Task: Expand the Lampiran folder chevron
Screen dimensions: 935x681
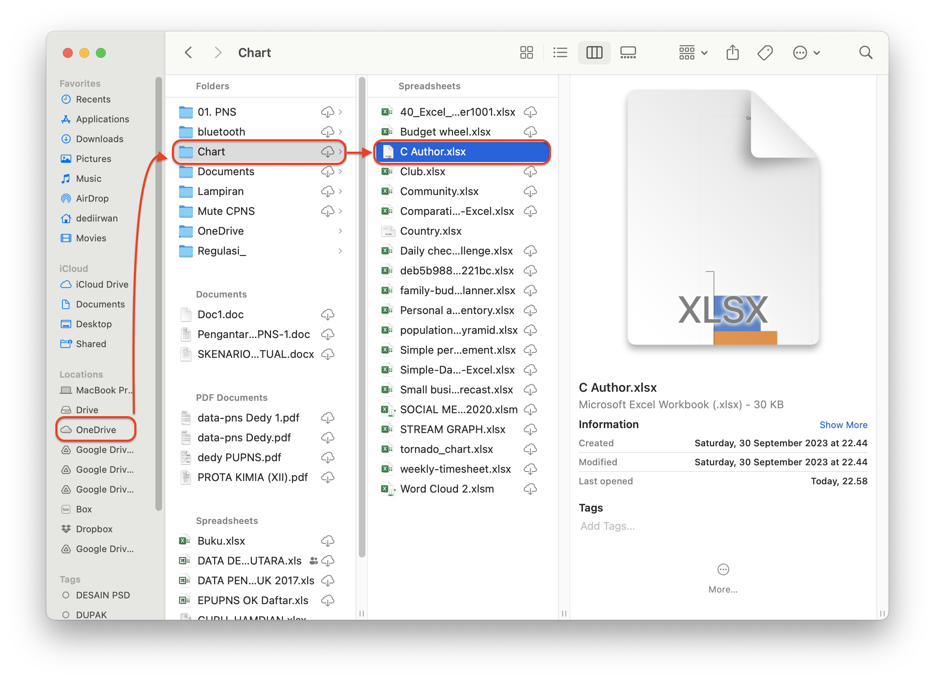Action: click(340, 191)
